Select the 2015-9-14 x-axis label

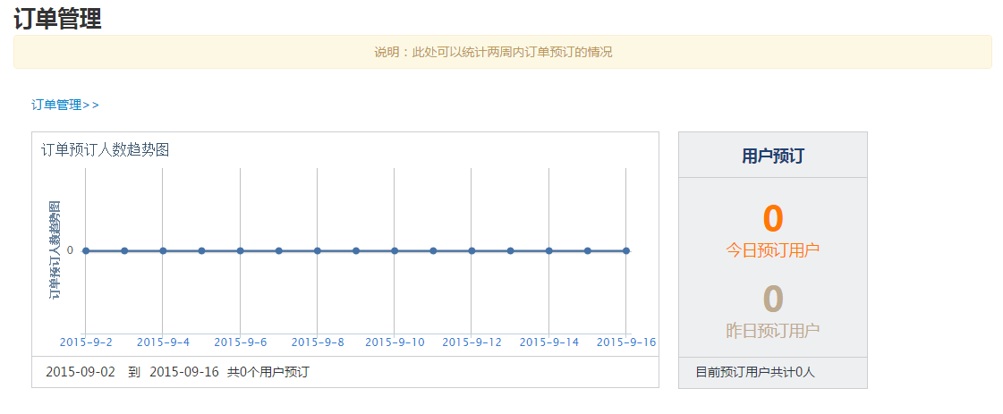pos(548,342)
